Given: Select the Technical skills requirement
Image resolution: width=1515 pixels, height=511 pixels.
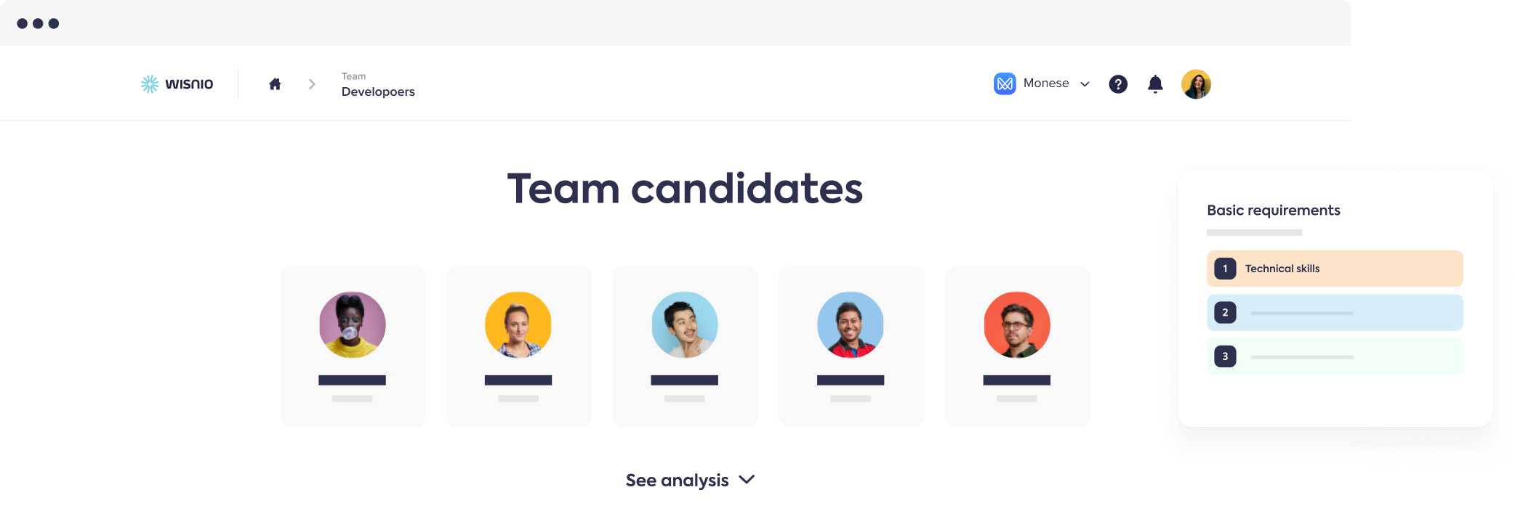Looking at the screenshot, I should click(x=1335, y=269).
